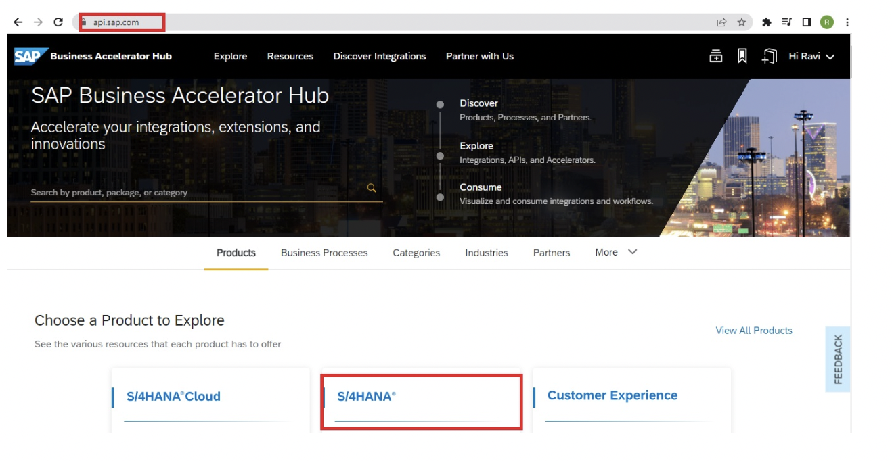The image size is (892, 461).
Task: Open the Resources menu
Action: [290, 56]
